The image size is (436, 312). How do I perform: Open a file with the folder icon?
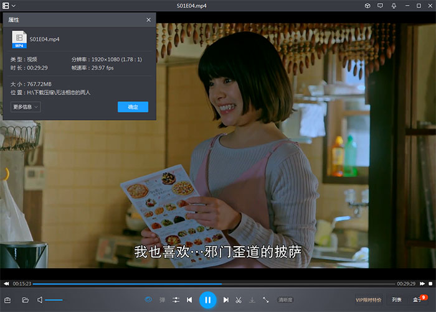tap(26, 300)
